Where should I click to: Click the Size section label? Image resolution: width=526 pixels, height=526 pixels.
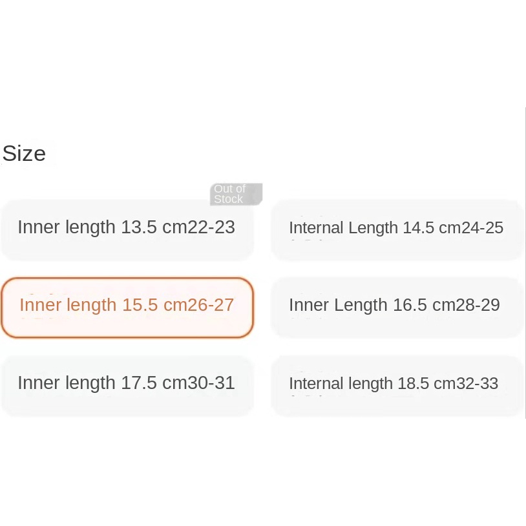pyautogui.click(x=24, y=154)
